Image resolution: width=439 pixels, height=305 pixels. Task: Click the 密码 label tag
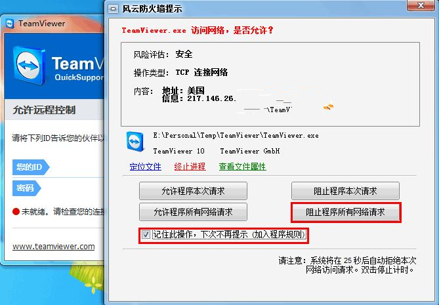point(27,188)
